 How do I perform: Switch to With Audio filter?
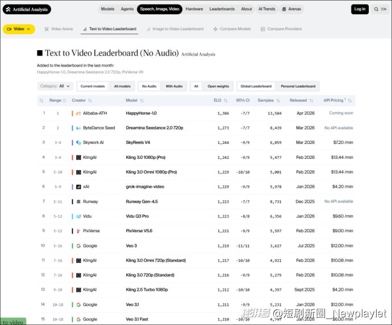[x=174, y=87]
